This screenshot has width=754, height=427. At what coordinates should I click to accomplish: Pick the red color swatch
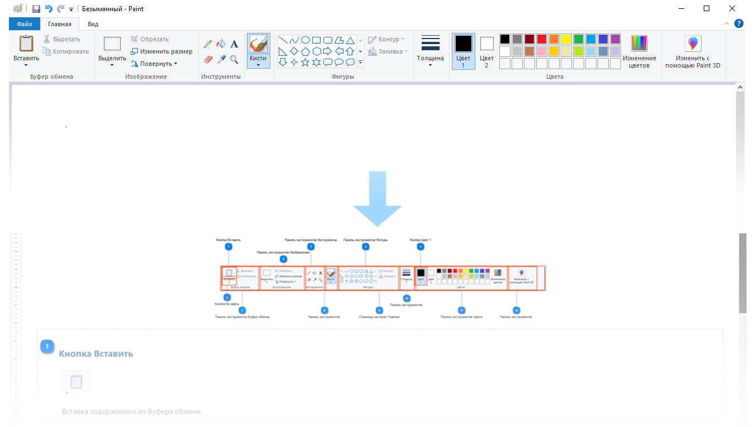coord(541,39)
